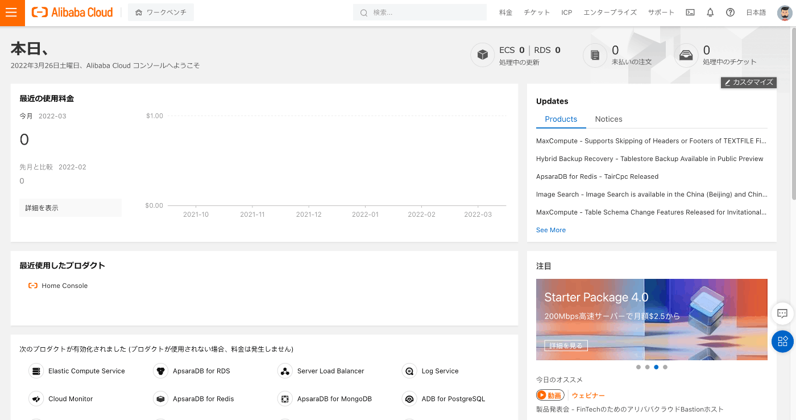796x420 pixels.
Task: Open the ICP menu
Action: (566, 13)
